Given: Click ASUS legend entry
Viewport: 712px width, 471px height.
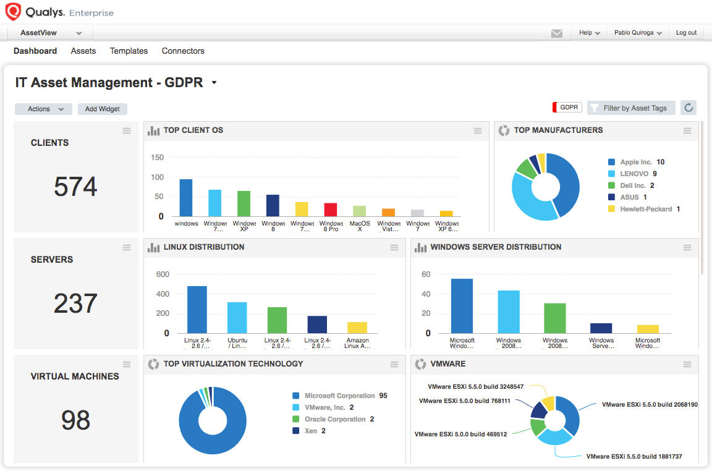Looking at the screenshot, I should pyautogui.click(x=627, y=197).
